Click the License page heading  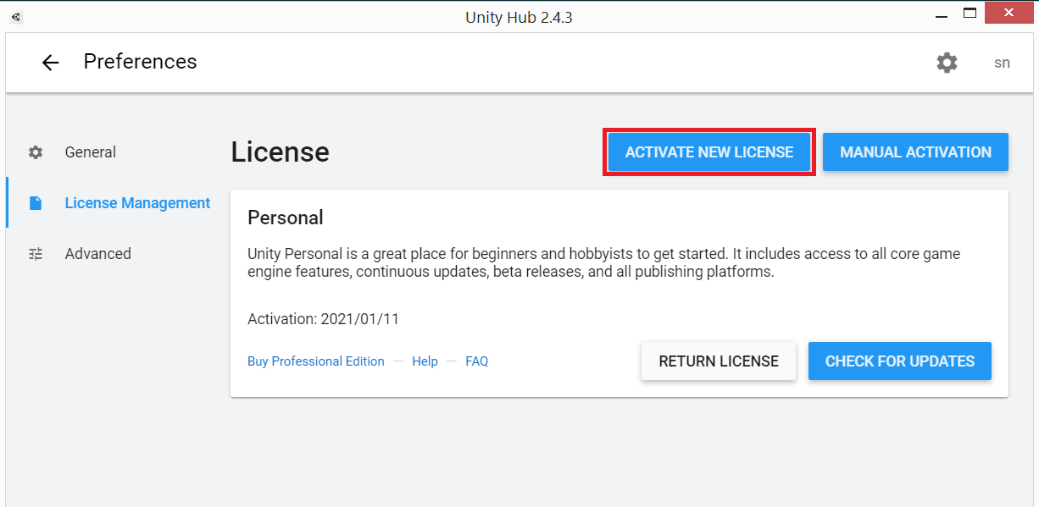tap(280, 152)
